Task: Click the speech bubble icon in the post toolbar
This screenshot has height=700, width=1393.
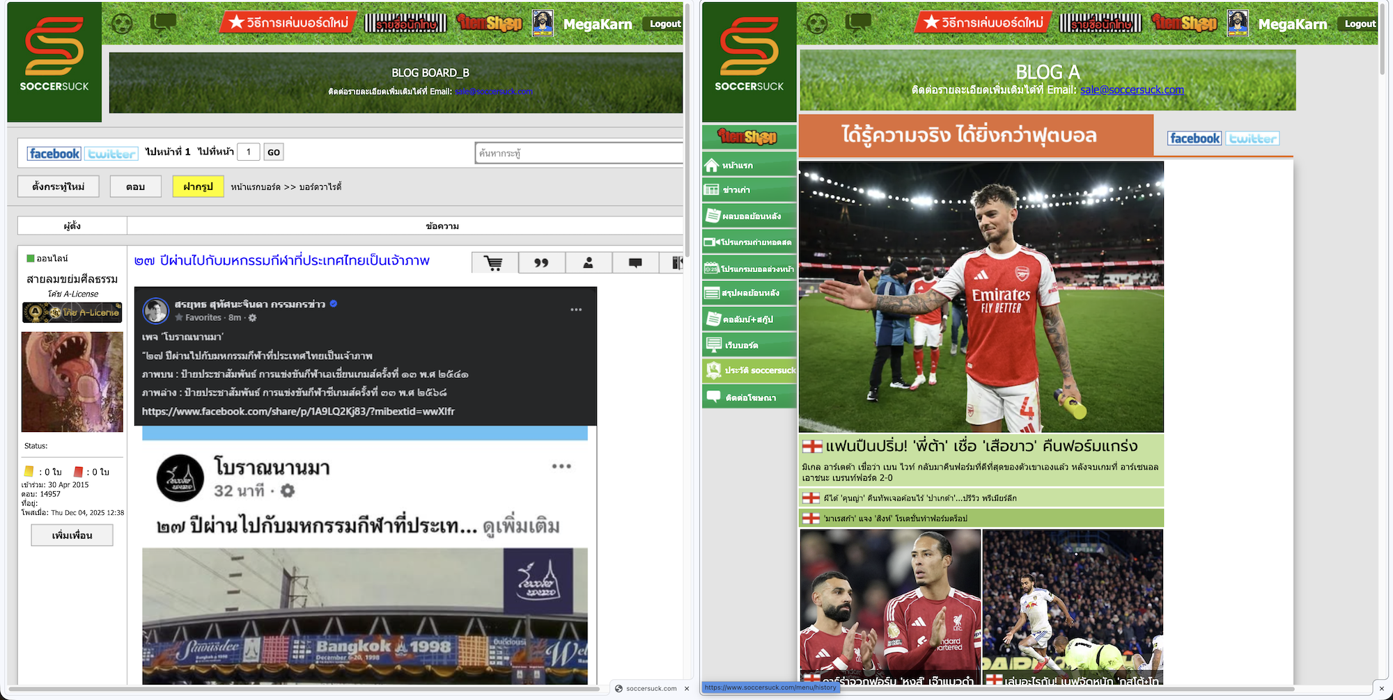Action: click(635, 263)
